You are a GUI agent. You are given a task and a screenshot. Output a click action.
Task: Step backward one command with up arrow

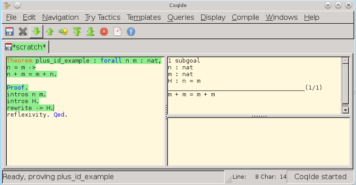point(50,32)
